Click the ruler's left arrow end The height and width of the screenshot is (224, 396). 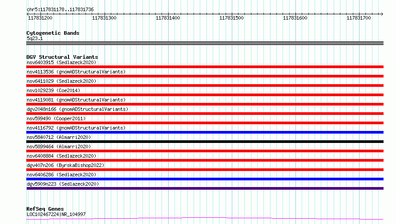[28, 14]
